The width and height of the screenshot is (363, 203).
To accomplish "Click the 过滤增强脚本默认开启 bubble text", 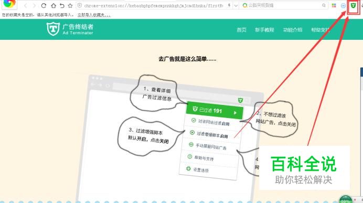I will tap(148, 136).
